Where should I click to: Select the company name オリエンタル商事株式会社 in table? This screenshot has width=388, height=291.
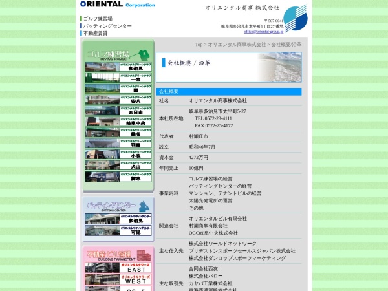(218, 101)
